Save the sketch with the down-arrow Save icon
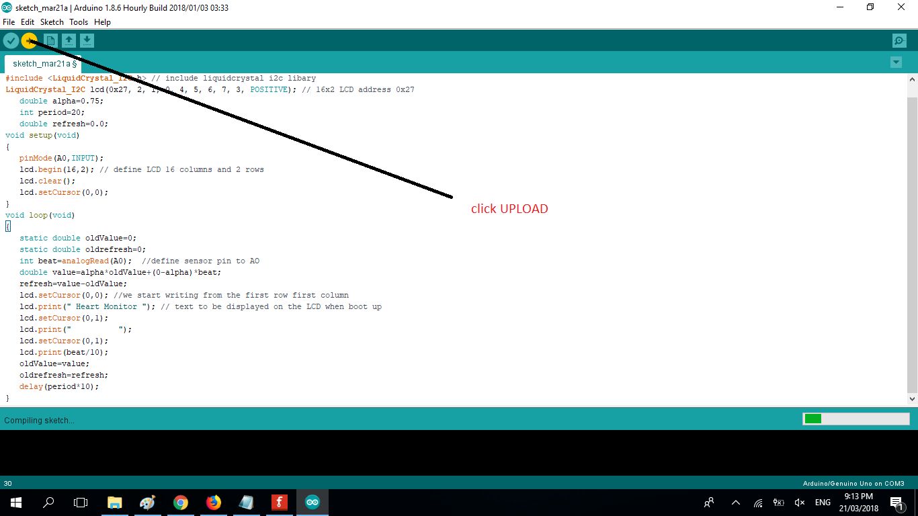This screenshot has height=516, width=918. point(87,41)
